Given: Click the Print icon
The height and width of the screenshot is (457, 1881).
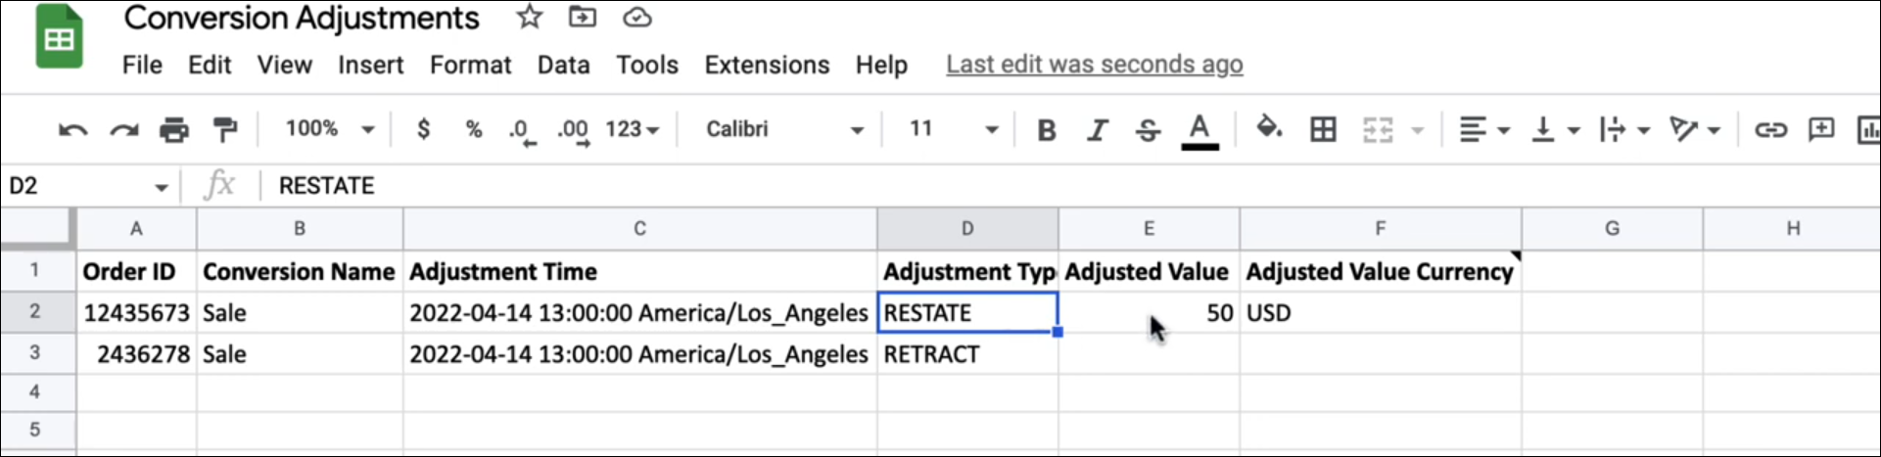Looking at the screenshot, I should (174, 129).
